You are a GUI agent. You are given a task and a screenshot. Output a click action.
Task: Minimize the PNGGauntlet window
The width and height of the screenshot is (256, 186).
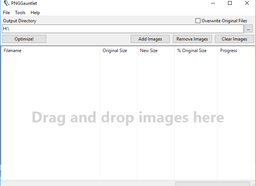[213, 3]
